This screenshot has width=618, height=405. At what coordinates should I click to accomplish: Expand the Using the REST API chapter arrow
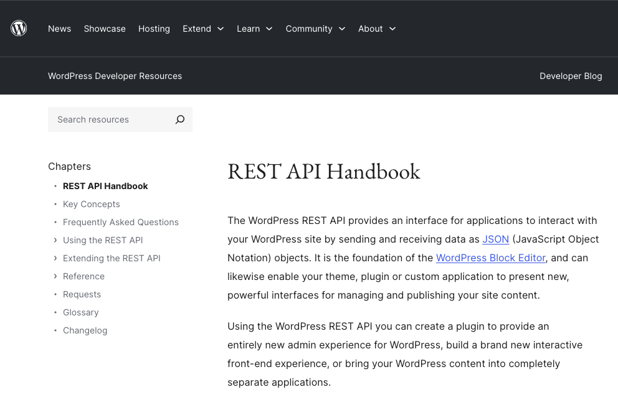coord(55,240)
